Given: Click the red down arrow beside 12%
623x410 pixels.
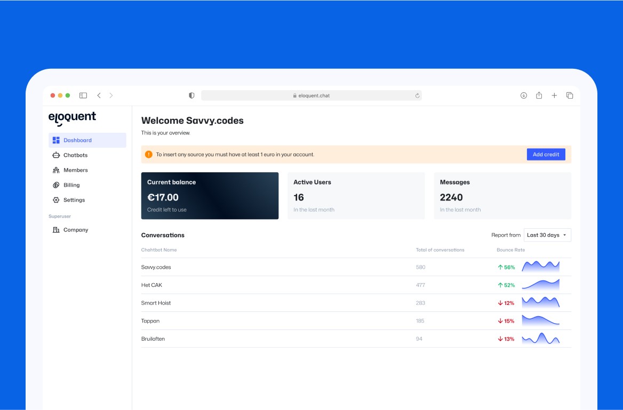Looking at the screenshot, I should [500, 303].
